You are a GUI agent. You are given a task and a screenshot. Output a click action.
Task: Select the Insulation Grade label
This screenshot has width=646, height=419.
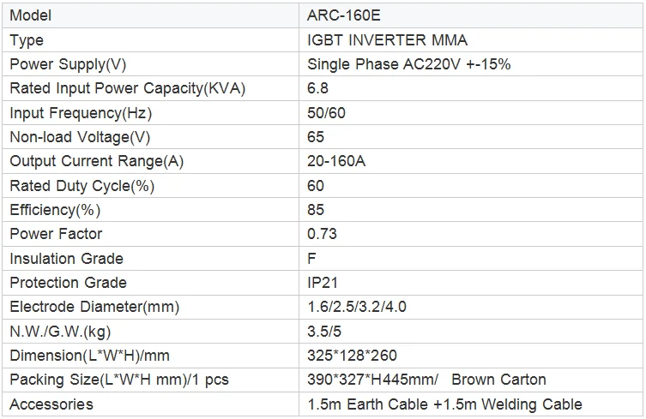[x=66, y=259]
